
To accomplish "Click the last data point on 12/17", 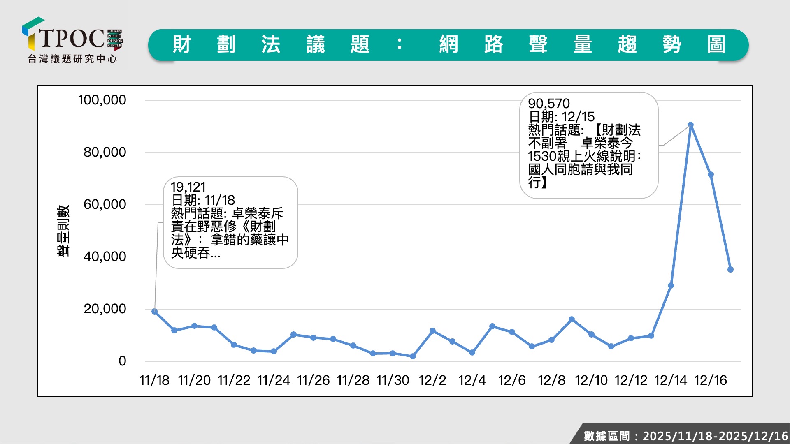I will [x=730, y=270].
